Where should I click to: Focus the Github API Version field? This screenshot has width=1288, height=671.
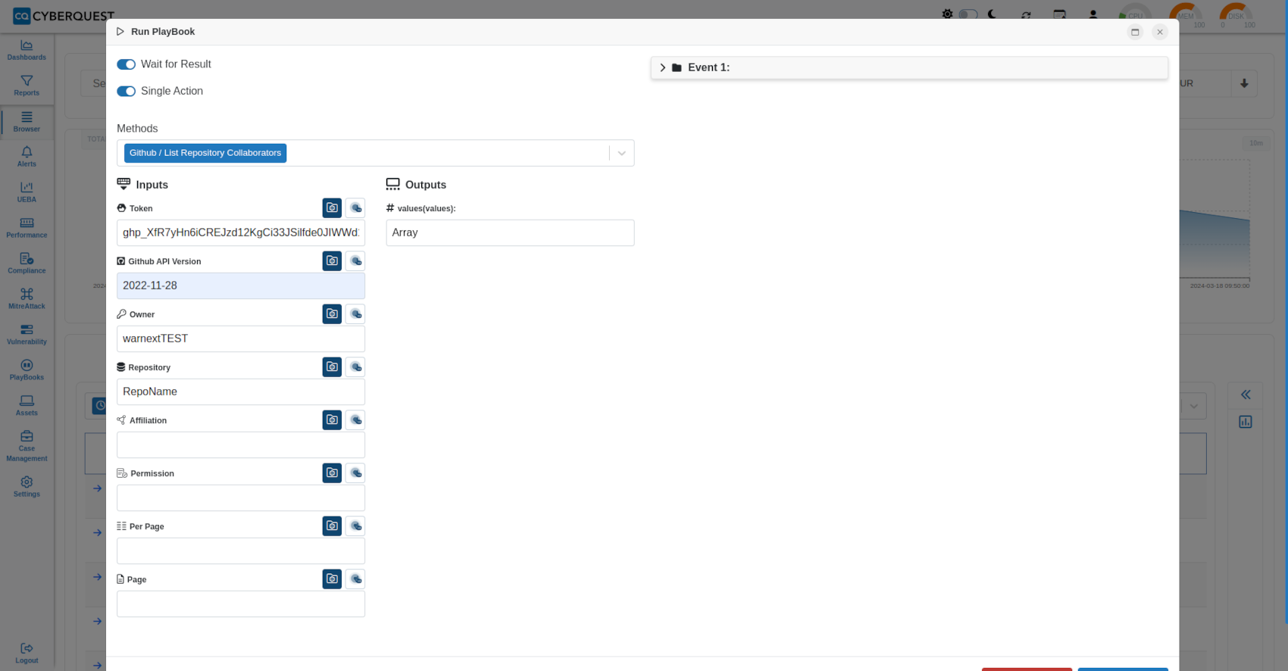coord(241,286)
